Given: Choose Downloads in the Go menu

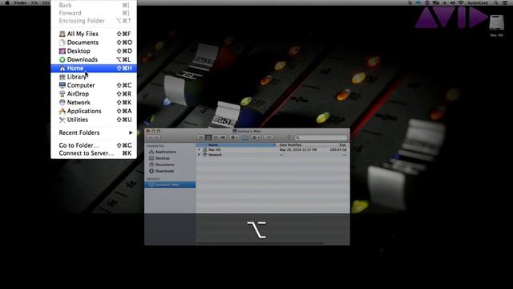Looking at the screenshot, I should coord(94,59).
